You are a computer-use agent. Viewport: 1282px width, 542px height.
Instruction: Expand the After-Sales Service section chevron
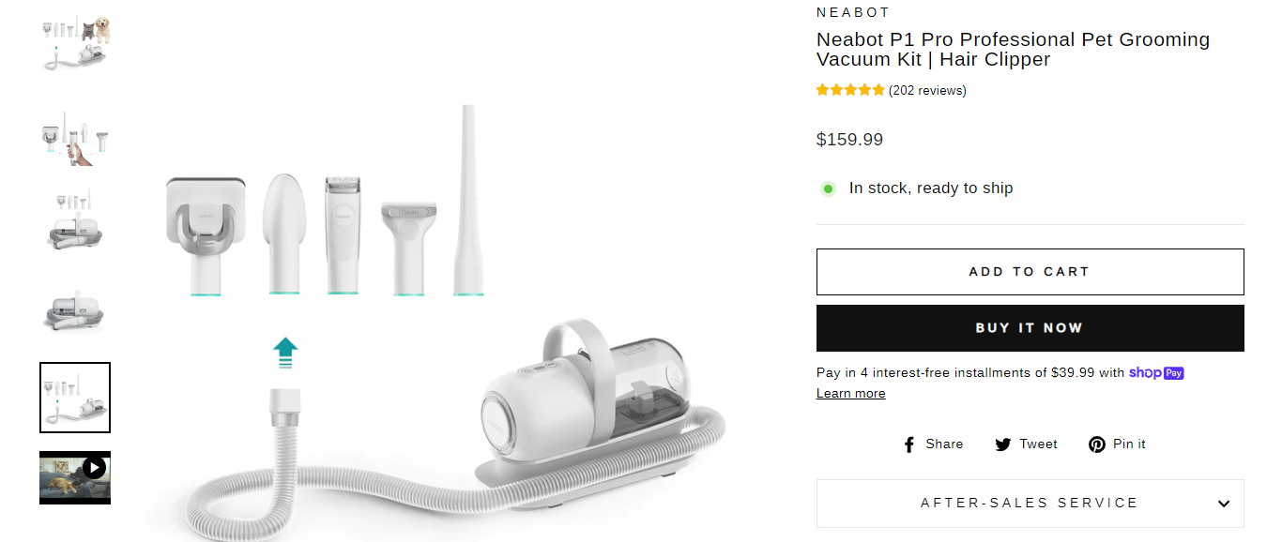[1223, 504]
